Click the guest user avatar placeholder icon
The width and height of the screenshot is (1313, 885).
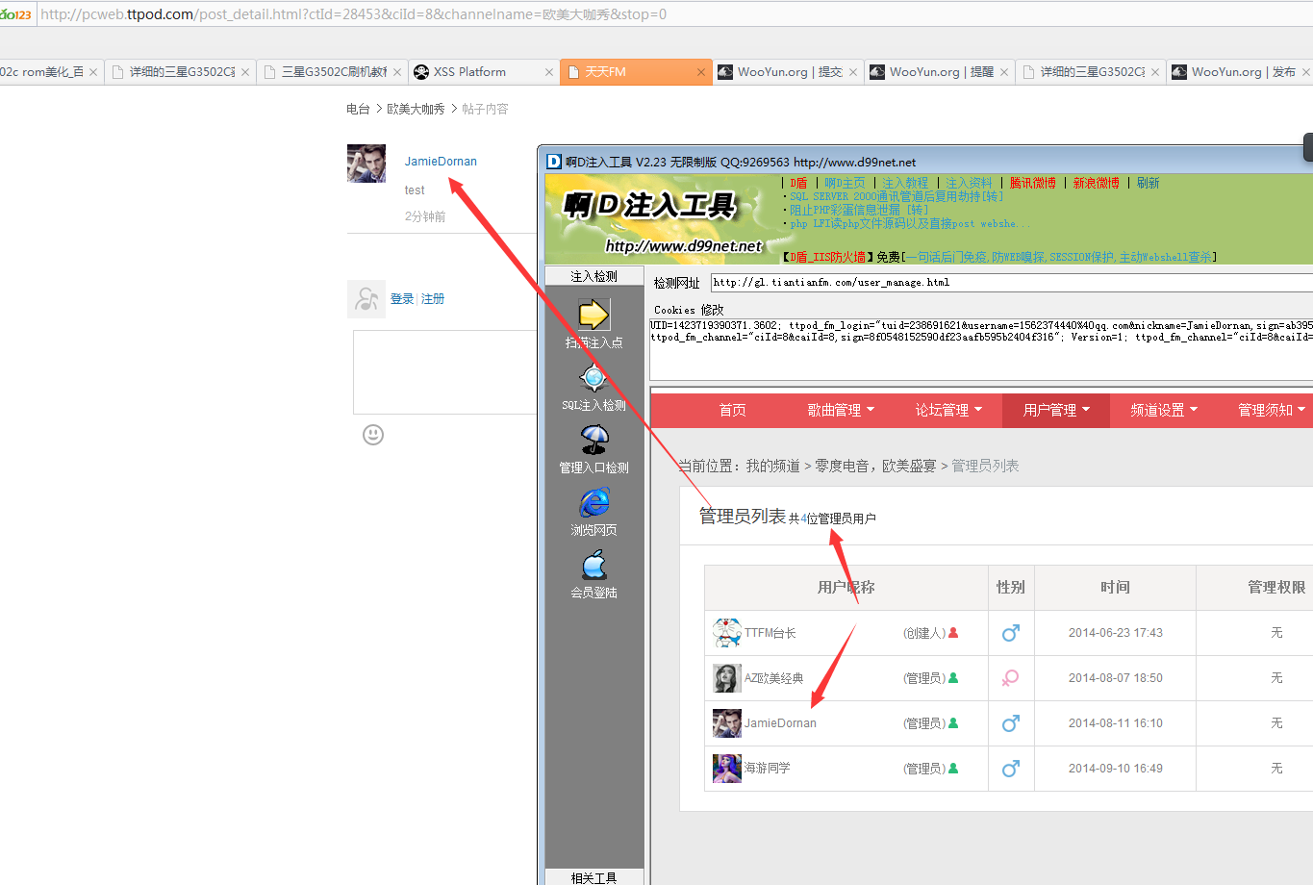(366, 299)
